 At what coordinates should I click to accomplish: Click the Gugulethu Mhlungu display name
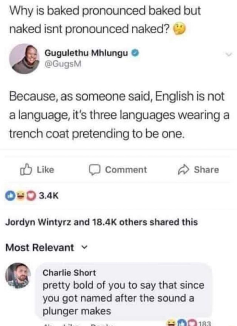[86, 53]
